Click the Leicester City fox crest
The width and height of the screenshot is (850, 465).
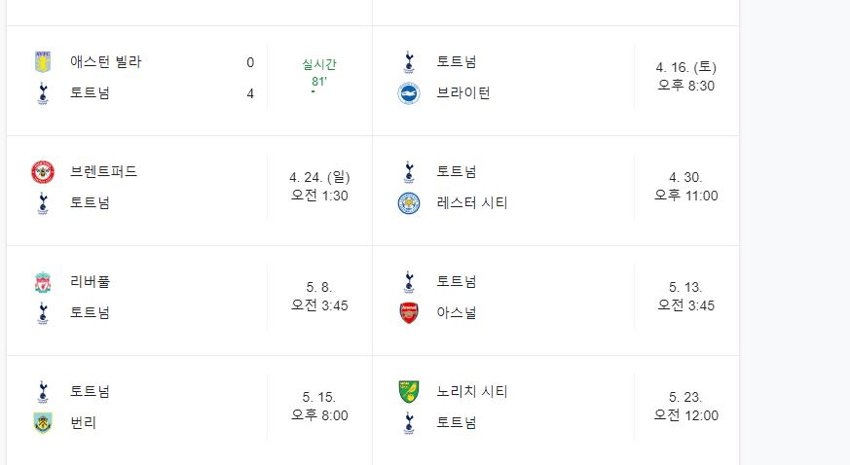(409, 203)
